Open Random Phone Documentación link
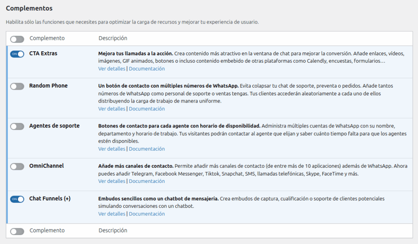This screenshot has width=418, height=244. coord(147,109)
